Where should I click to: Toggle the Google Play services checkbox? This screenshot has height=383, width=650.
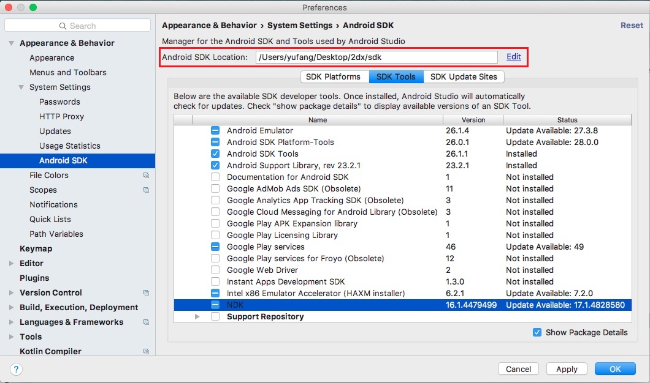[x=215, y=247]
